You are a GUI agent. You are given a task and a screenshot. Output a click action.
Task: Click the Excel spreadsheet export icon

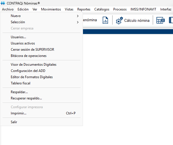161,20
